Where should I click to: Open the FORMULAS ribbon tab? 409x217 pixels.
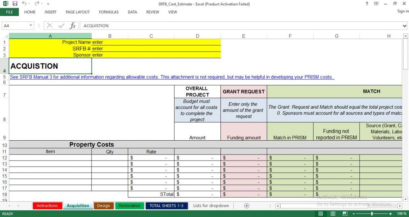click(109, 12)
